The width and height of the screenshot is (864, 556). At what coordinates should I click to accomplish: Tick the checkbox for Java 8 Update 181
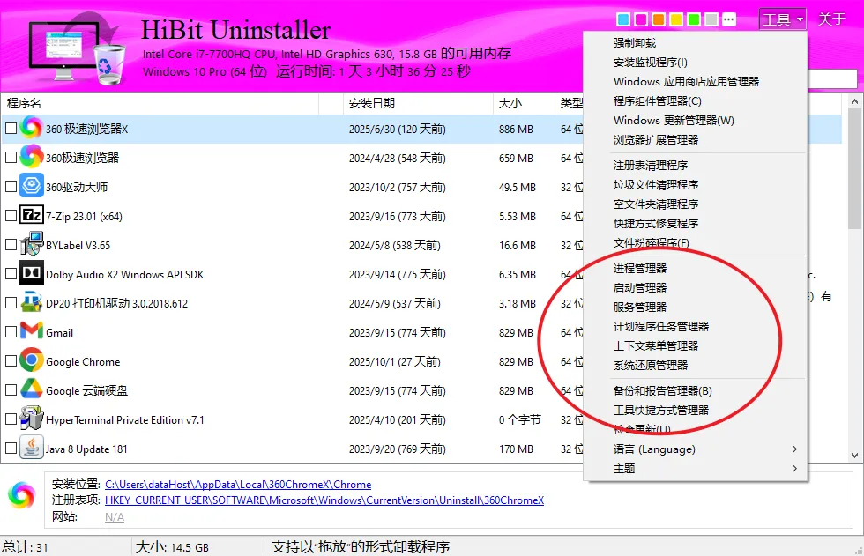coord(11,449)
